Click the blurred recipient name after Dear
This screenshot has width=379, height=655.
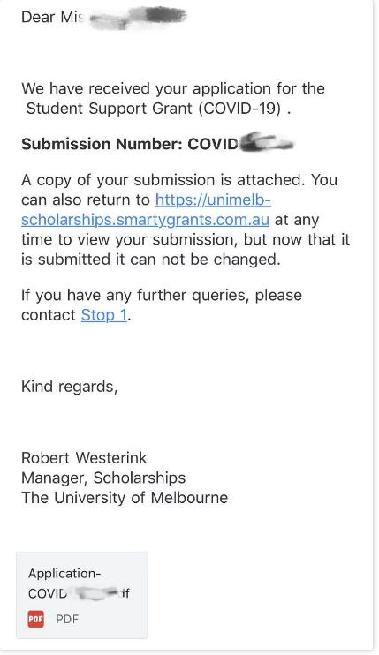tap(138, 17)
